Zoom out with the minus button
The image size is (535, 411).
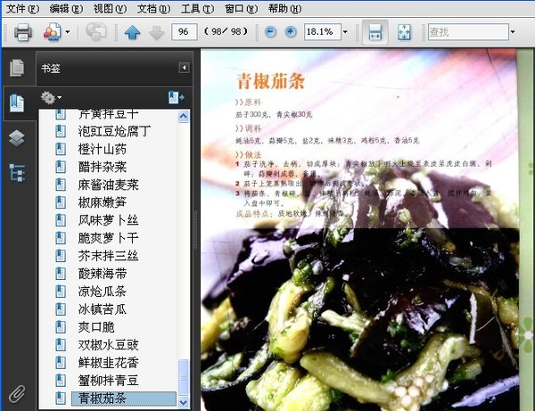click(270, 32)
